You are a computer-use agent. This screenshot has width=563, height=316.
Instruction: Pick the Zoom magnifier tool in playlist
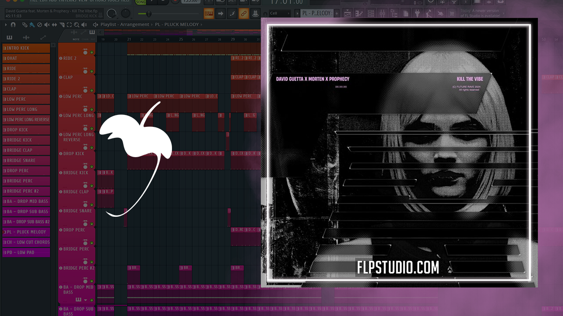(77, 25)
